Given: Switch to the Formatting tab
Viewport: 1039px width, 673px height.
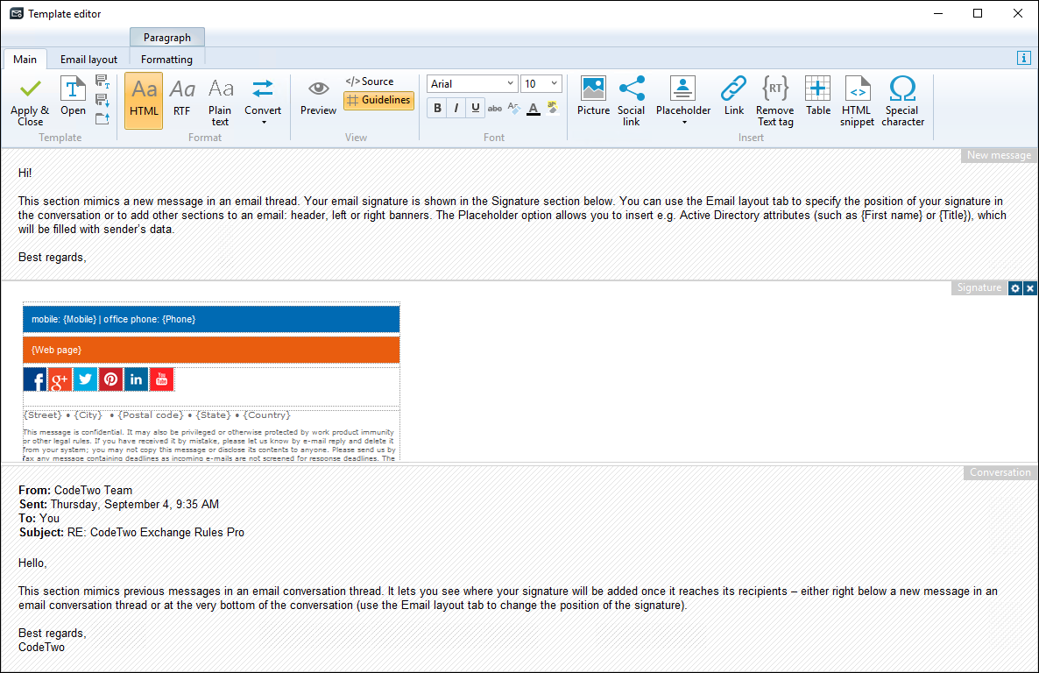Looking at the screenshot, I should point(167,59).
